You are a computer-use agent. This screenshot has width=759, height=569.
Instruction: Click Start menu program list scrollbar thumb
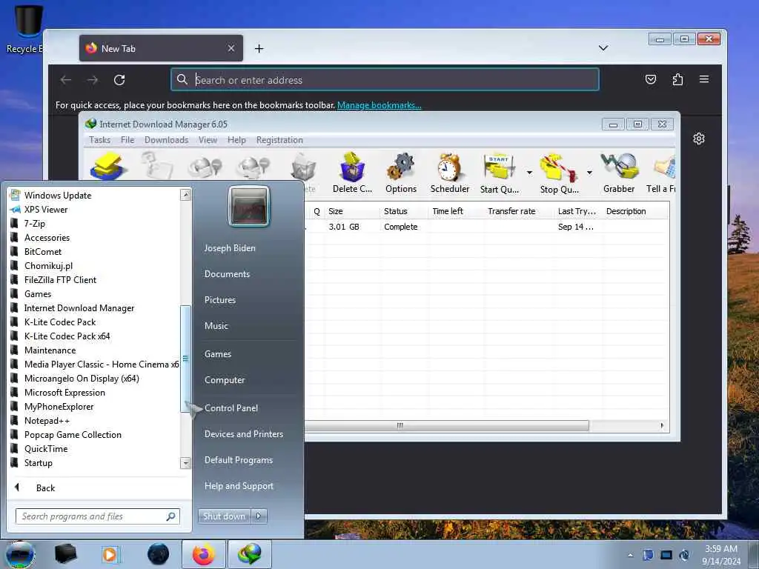click(x=185, y=359)
